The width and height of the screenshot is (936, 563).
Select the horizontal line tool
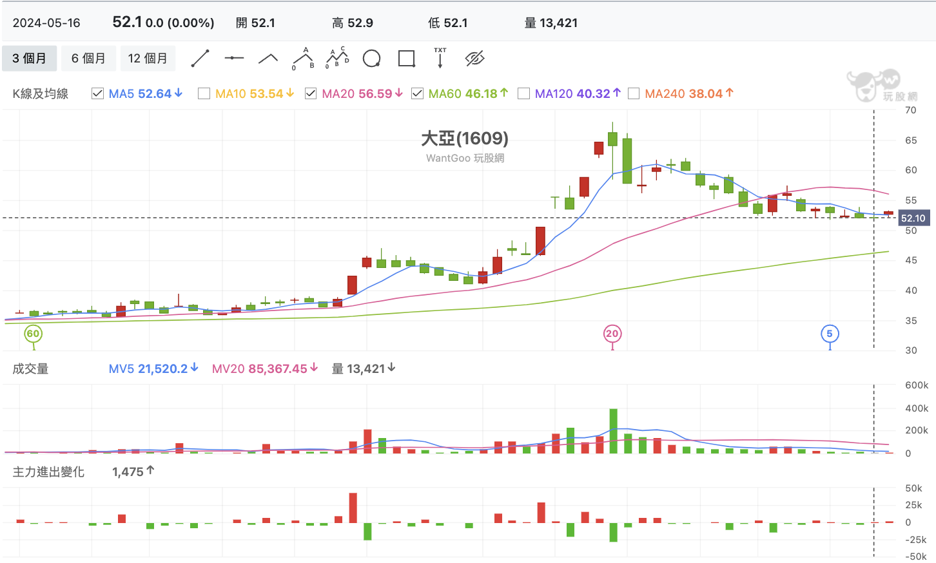pyautogui.click(x=234, y=59)
